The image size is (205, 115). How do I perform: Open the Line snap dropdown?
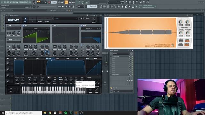81,6
